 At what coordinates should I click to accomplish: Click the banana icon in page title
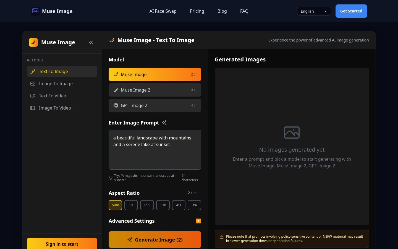pyautogui.click(x=112, y=40)
